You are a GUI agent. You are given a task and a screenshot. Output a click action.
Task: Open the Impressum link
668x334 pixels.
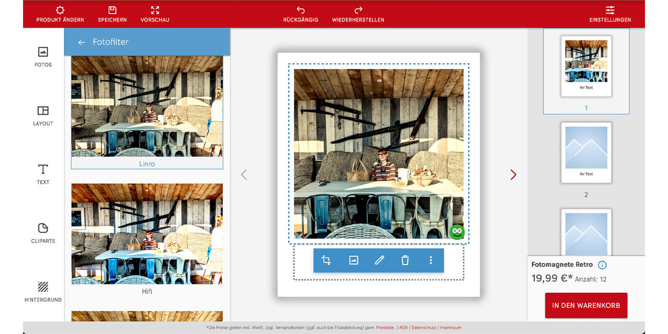click(451, 328)
